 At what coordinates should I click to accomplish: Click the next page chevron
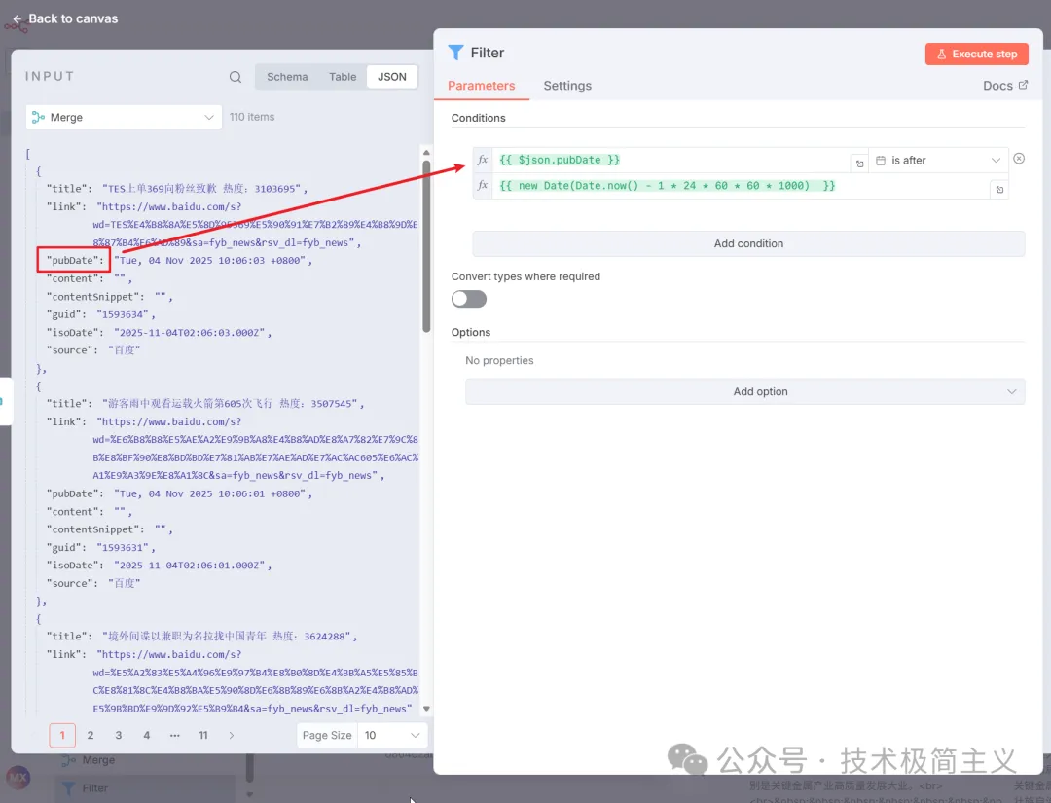(232, 735)
